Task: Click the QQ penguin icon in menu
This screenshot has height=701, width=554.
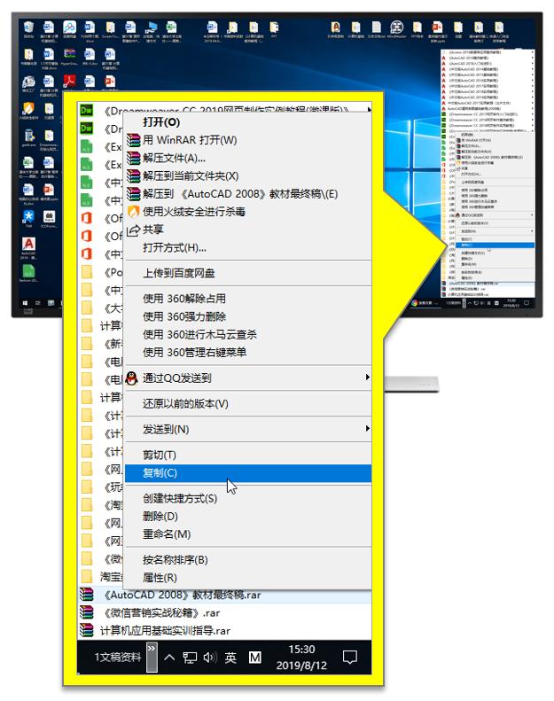Action: click(x=132, y=378)
